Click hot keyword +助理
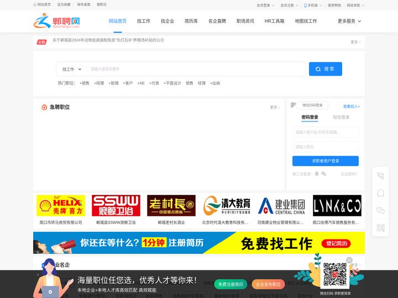This screenshot has height=298, width=398. click(113, 83)
